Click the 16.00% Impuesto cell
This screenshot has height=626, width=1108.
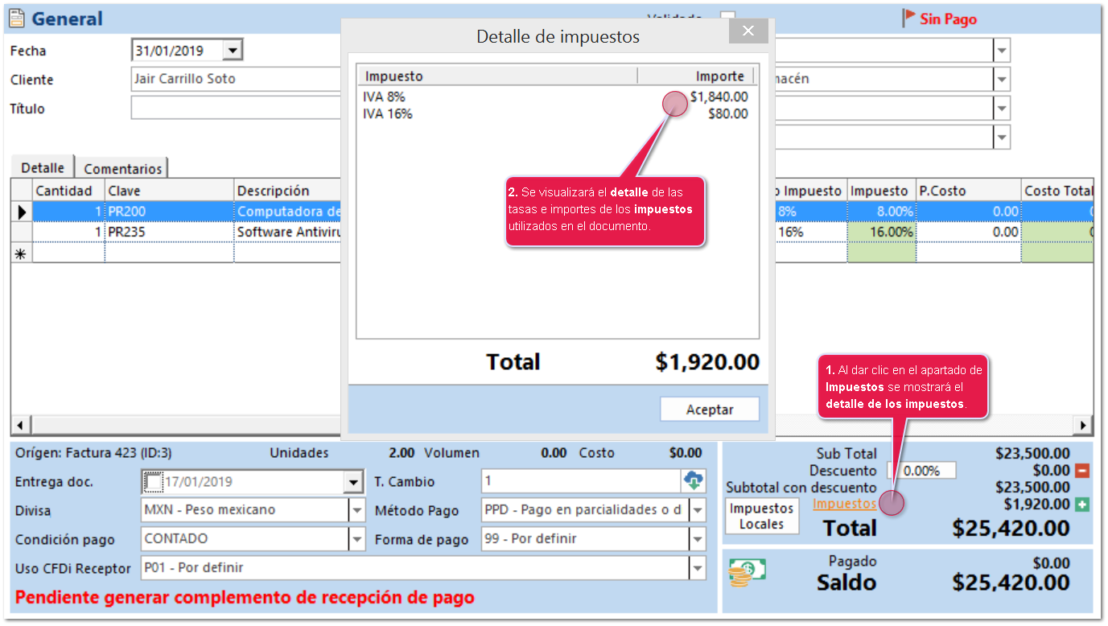(x=882, y=232)
